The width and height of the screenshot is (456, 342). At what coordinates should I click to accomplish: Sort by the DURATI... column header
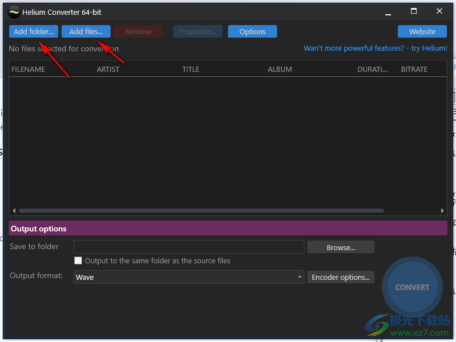372,69
